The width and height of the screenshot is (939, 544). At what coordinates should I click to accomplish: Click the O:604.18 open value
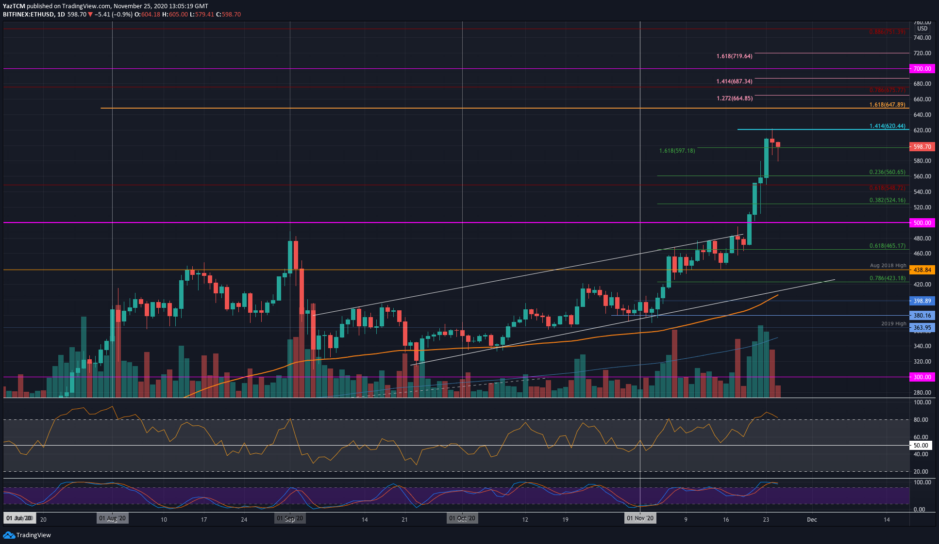pyautogui.click(x=147, y=15)
